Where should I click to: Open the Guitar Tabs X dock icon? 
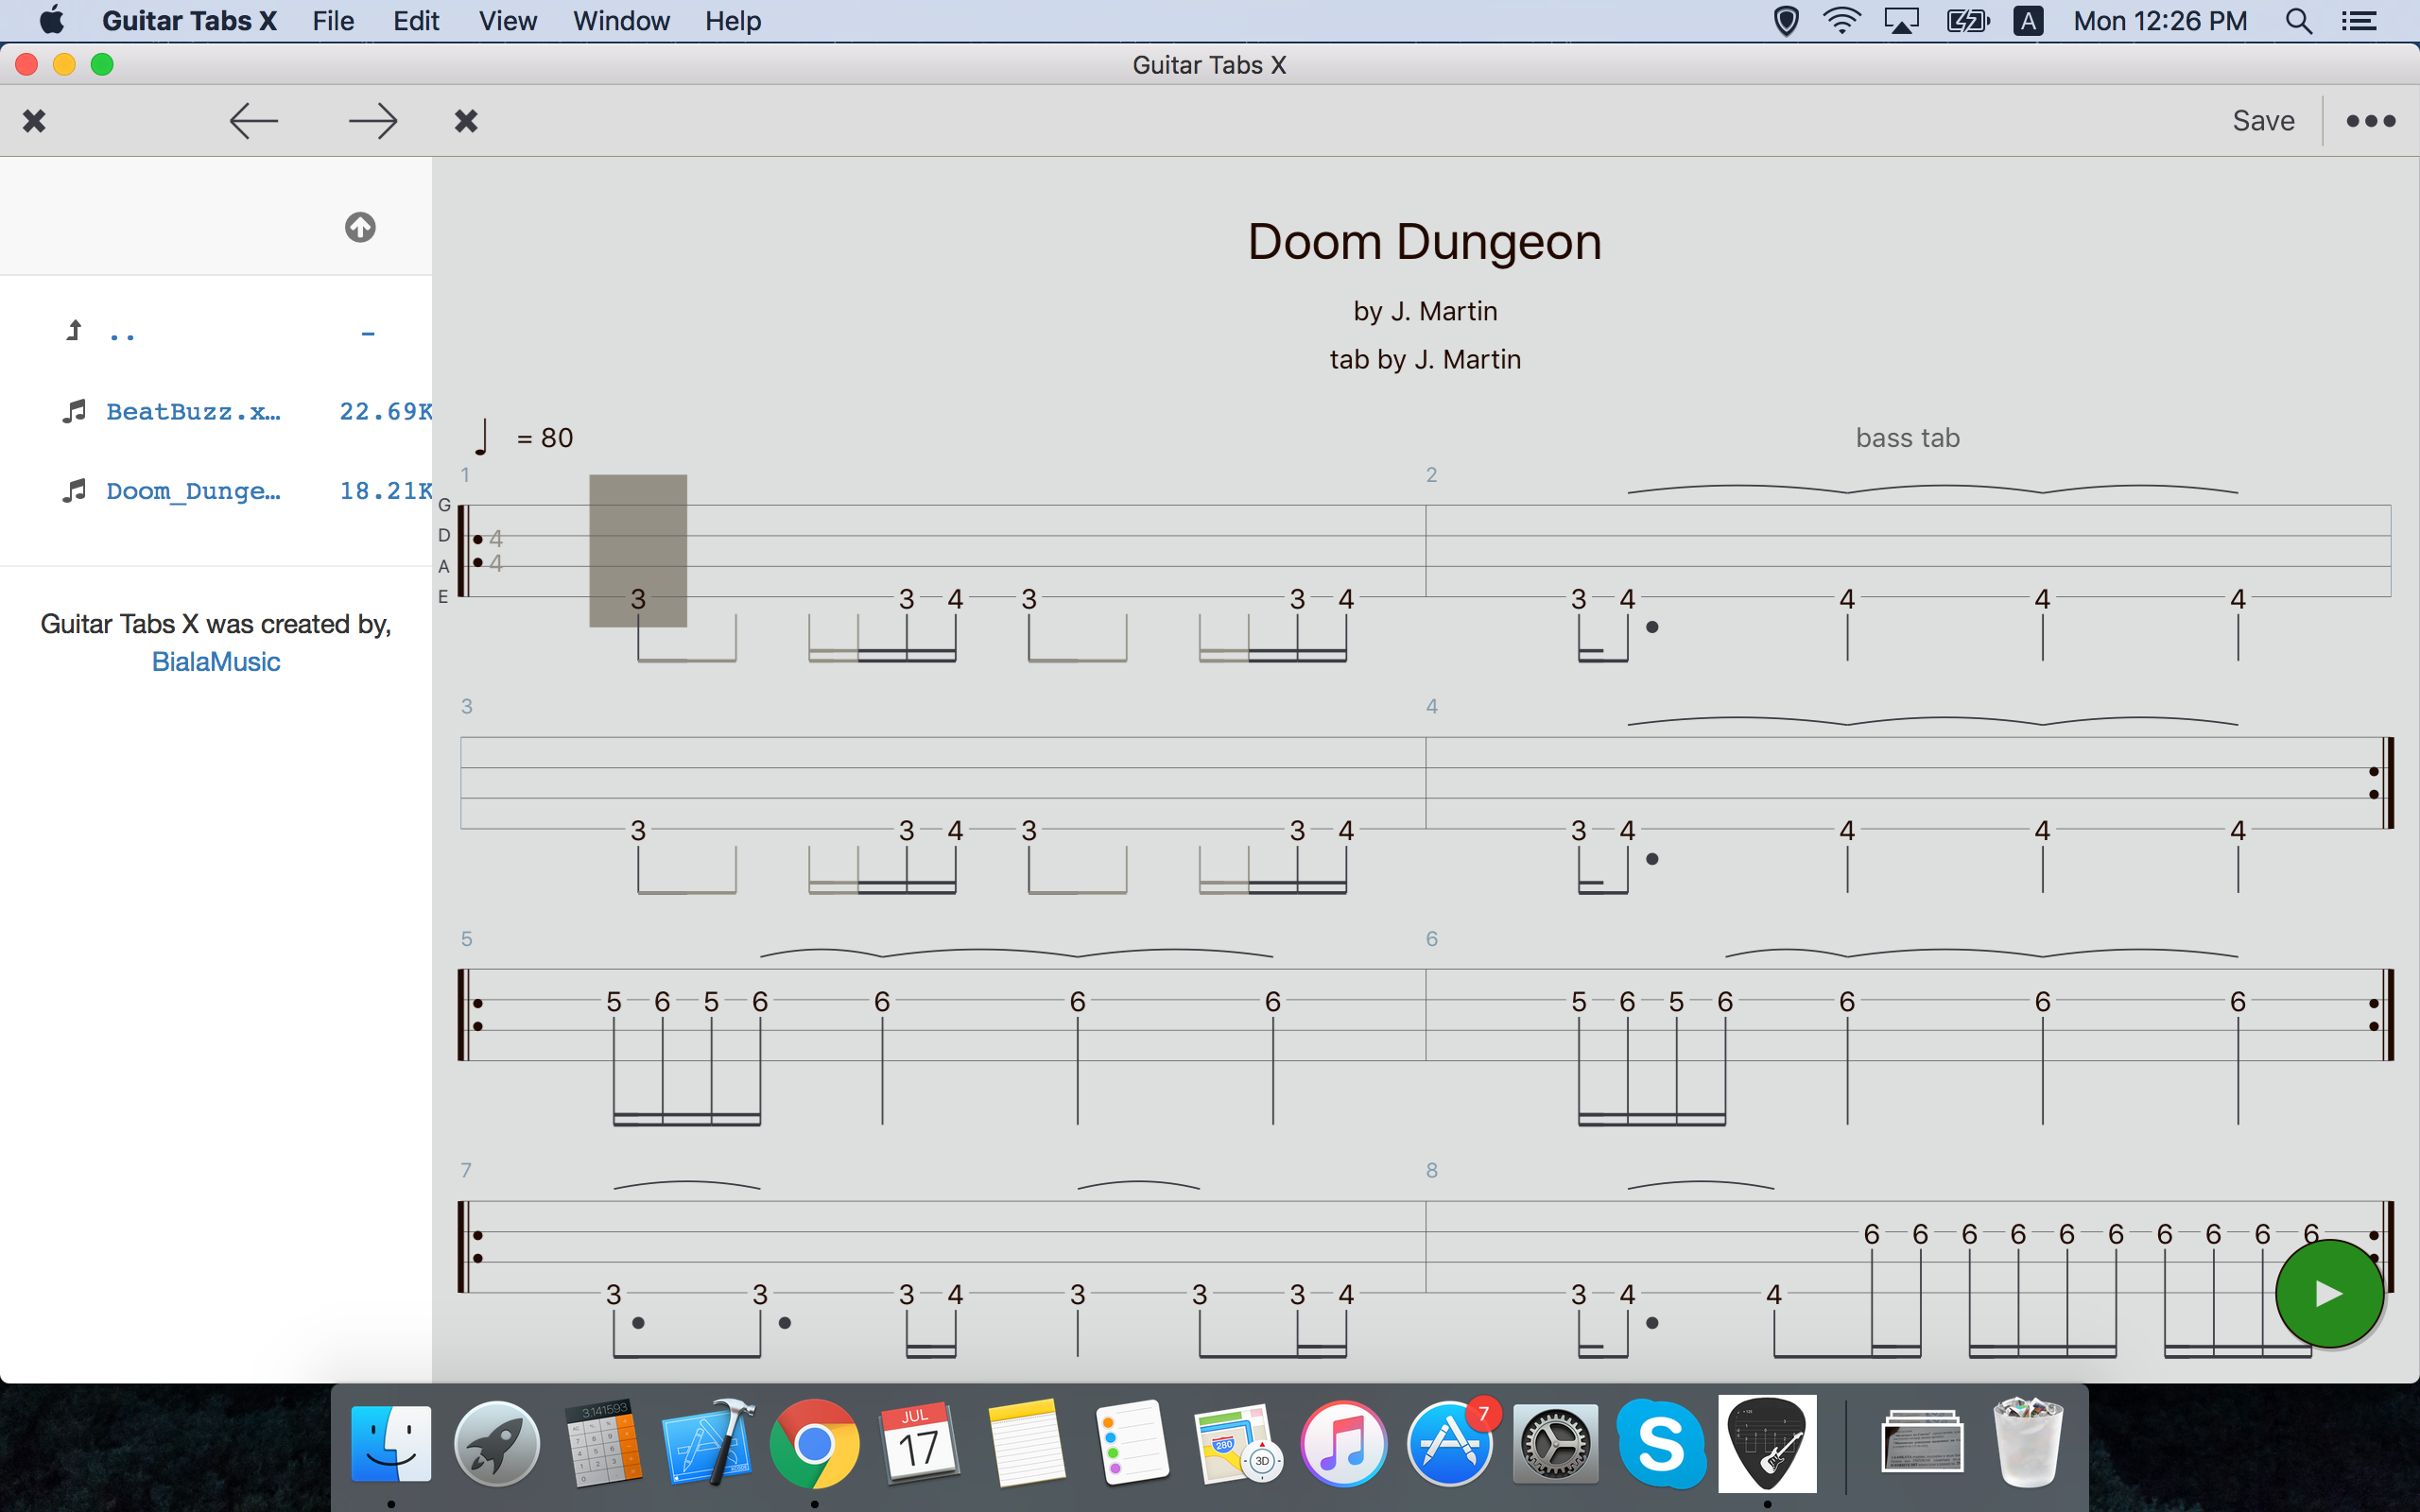coord(1767,1444)
